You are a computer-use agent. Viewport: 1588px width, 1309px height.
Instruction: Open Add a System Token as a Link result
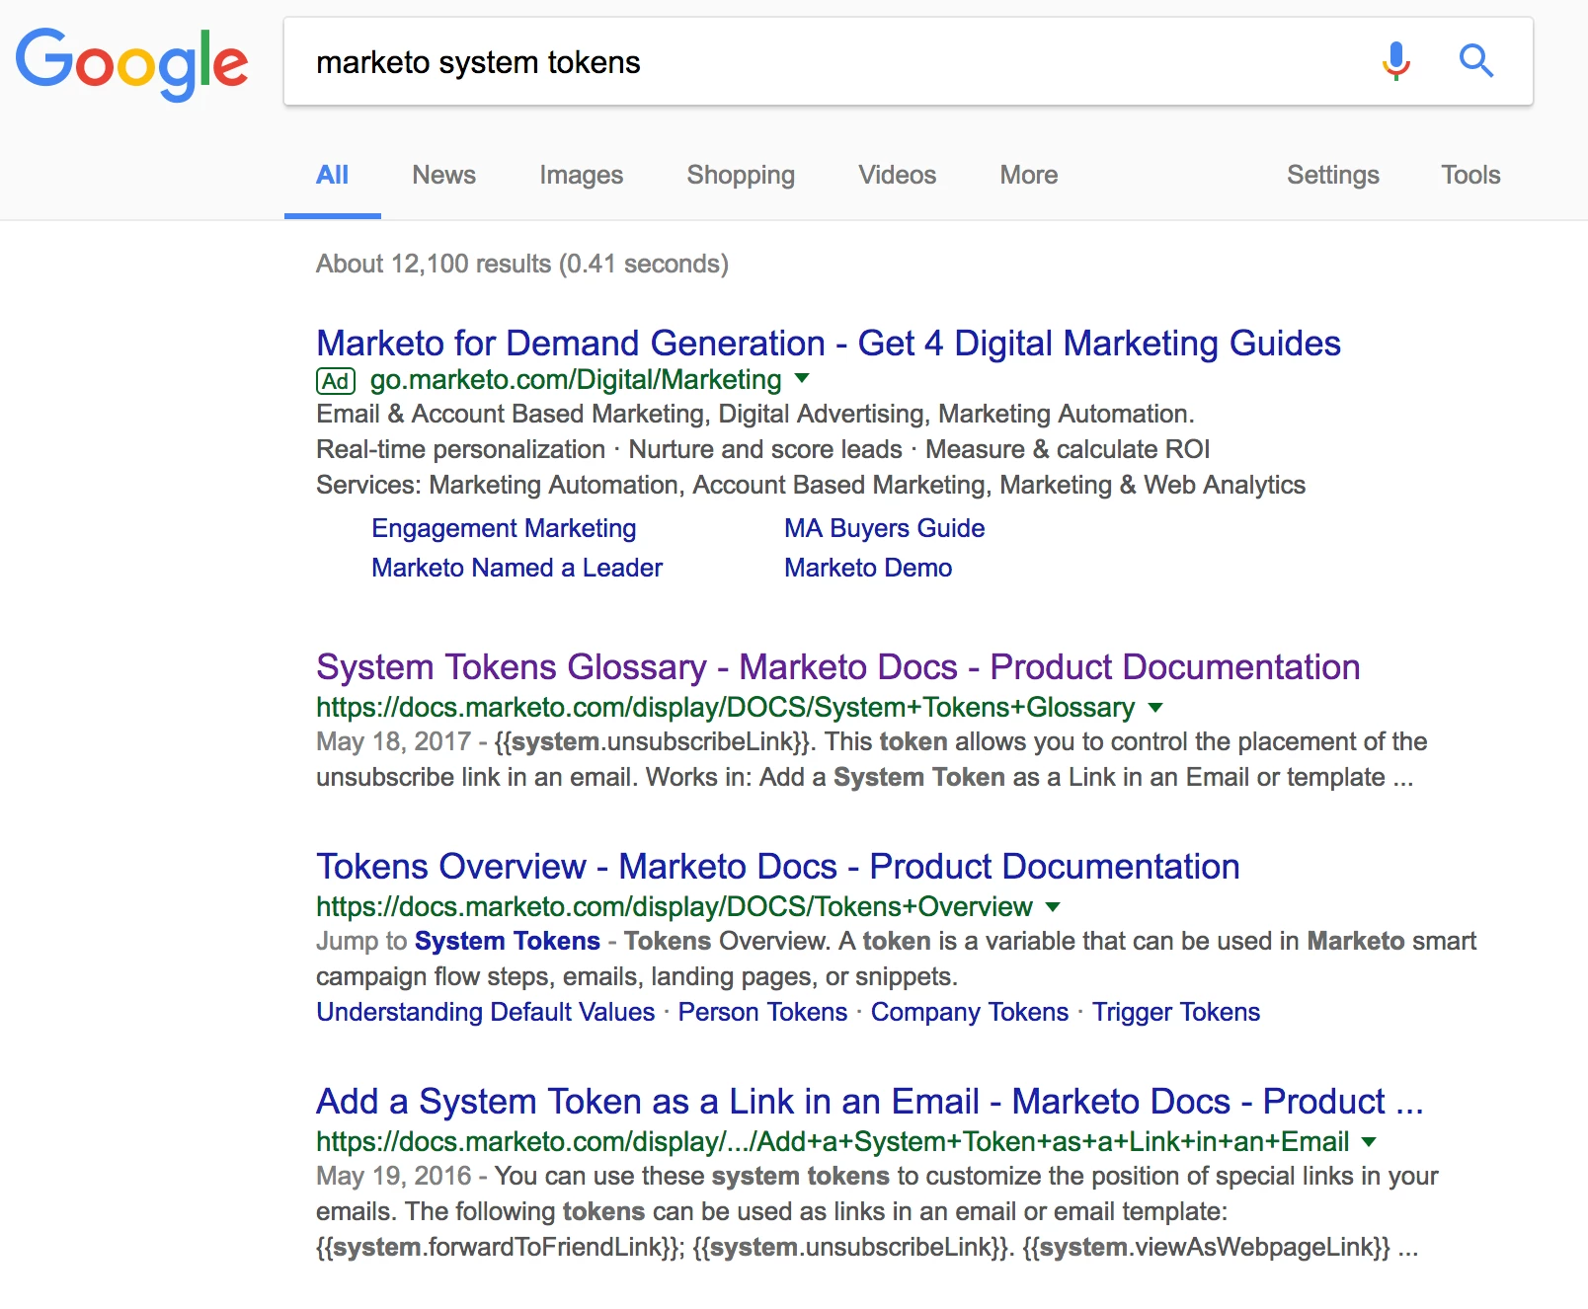coord(869,1101)
